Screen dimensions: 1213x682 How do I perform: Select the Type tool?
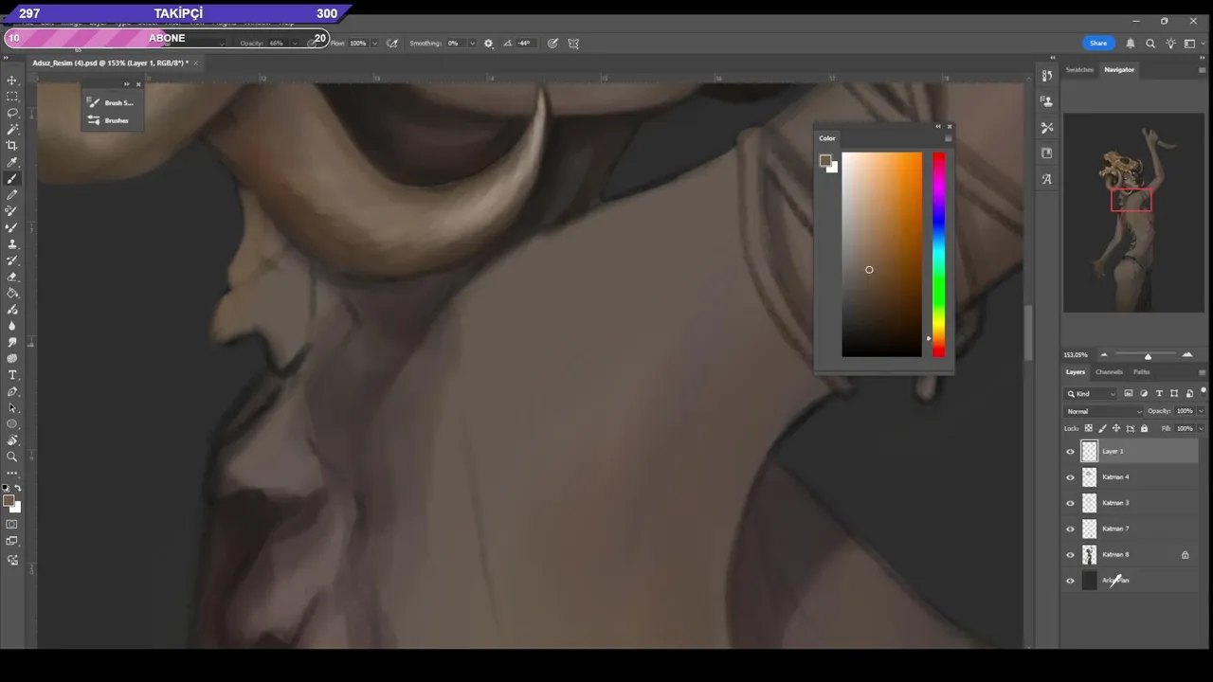12,375
